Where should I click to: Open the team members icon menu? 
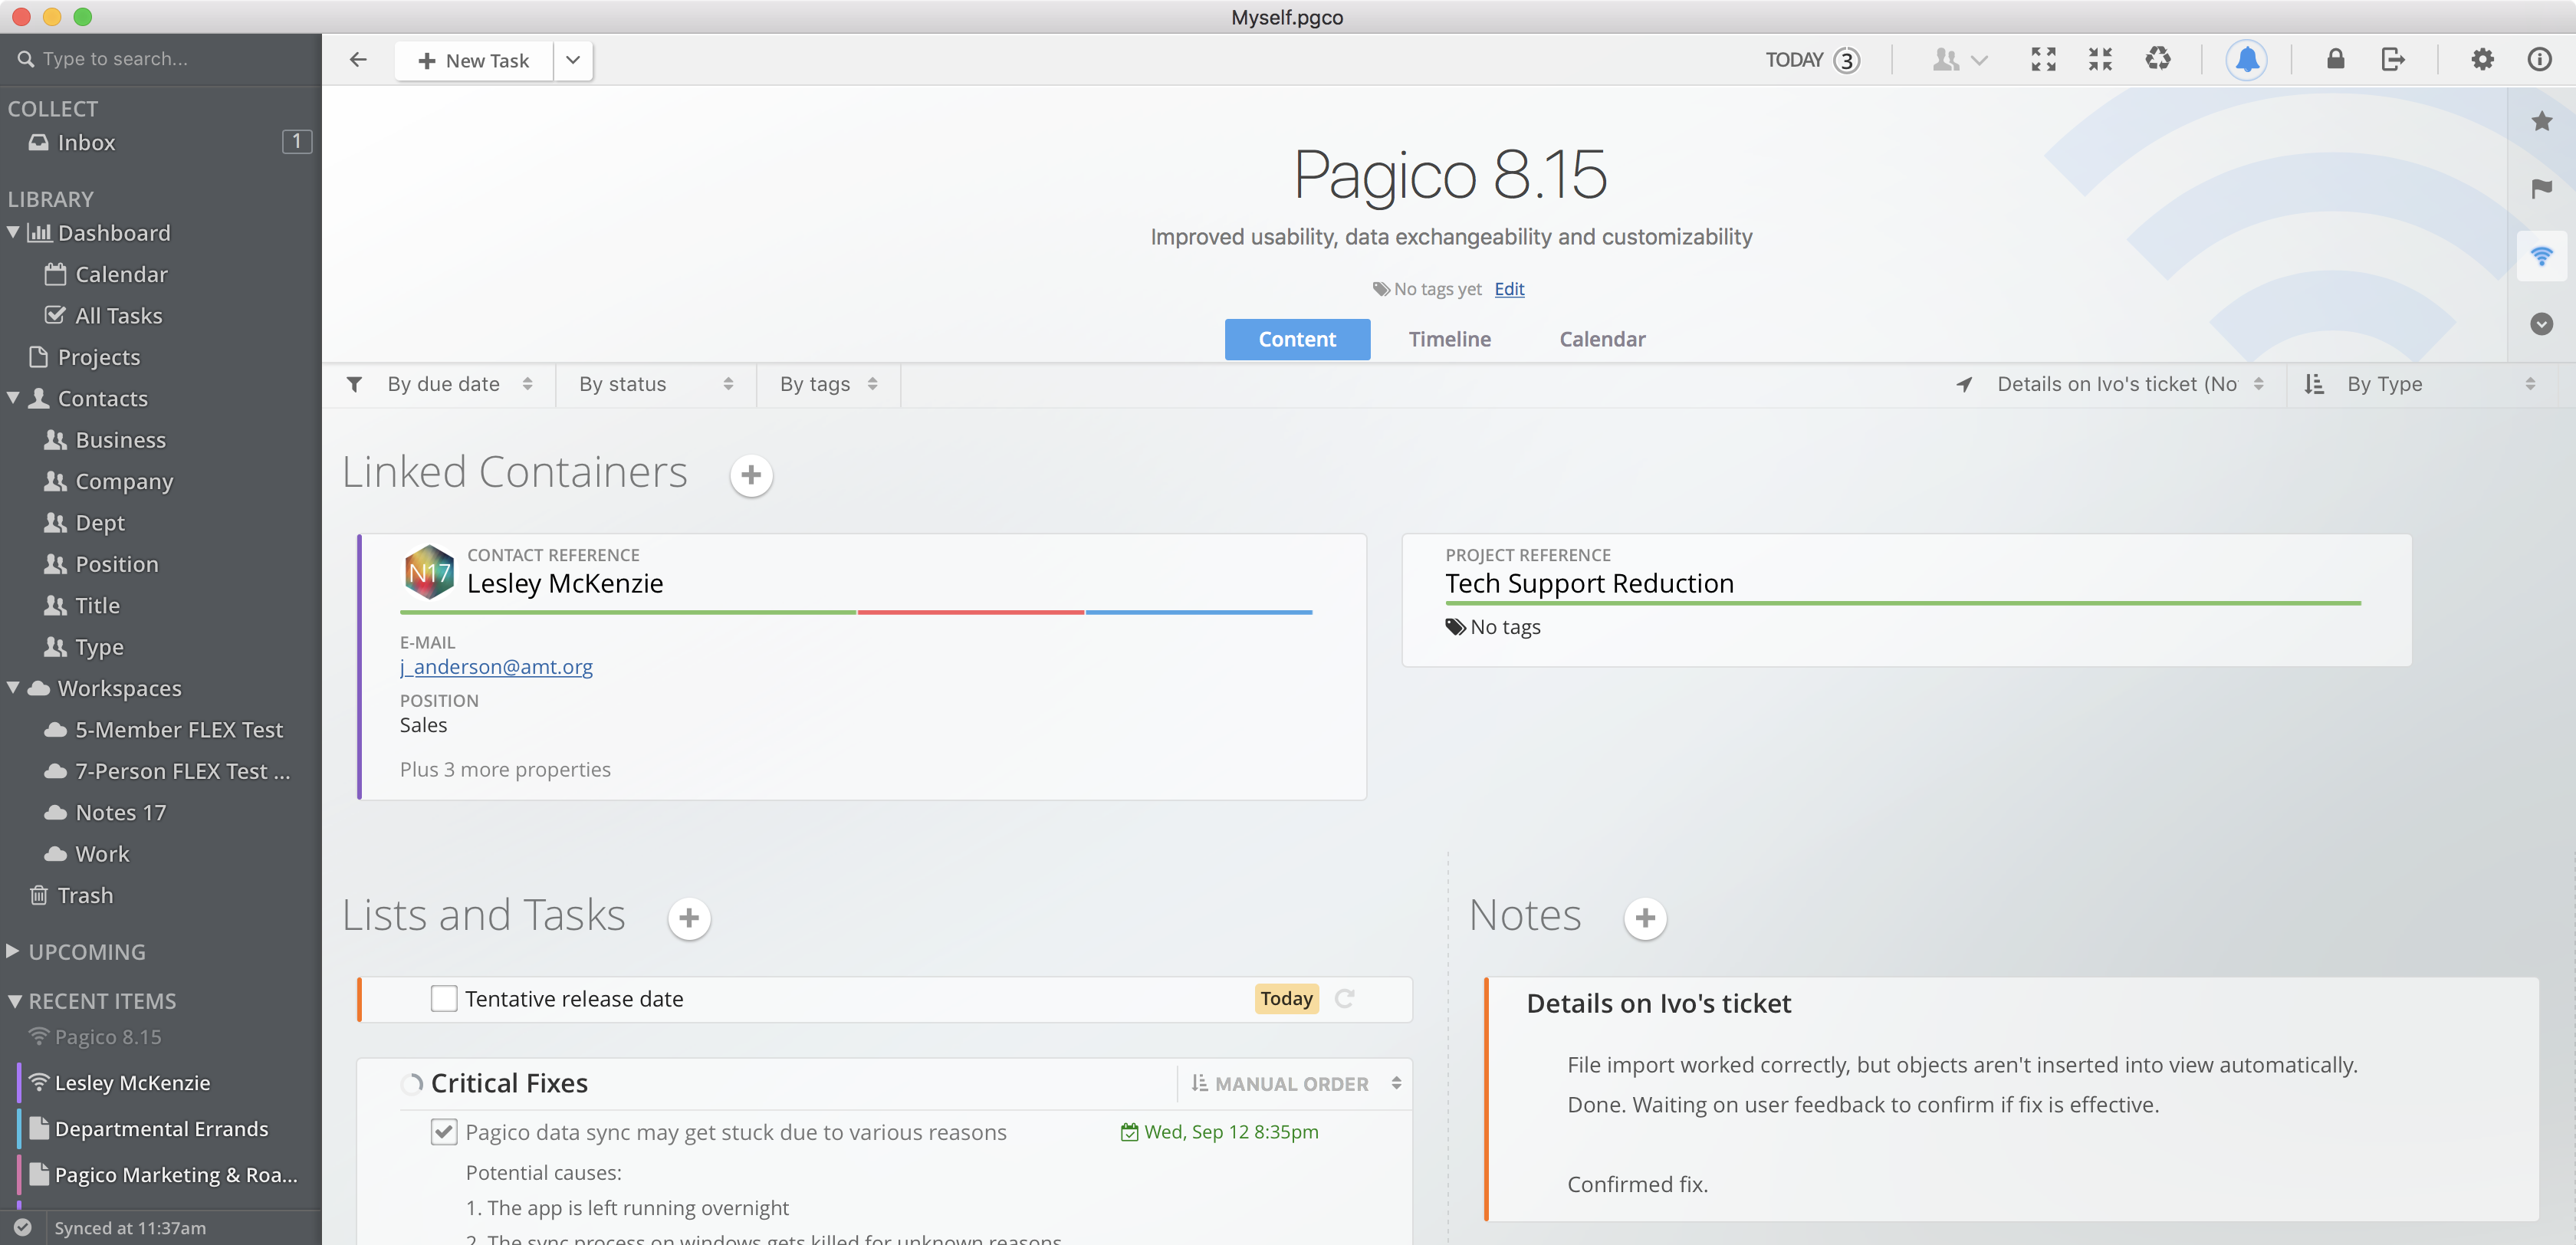point(1959,60)
